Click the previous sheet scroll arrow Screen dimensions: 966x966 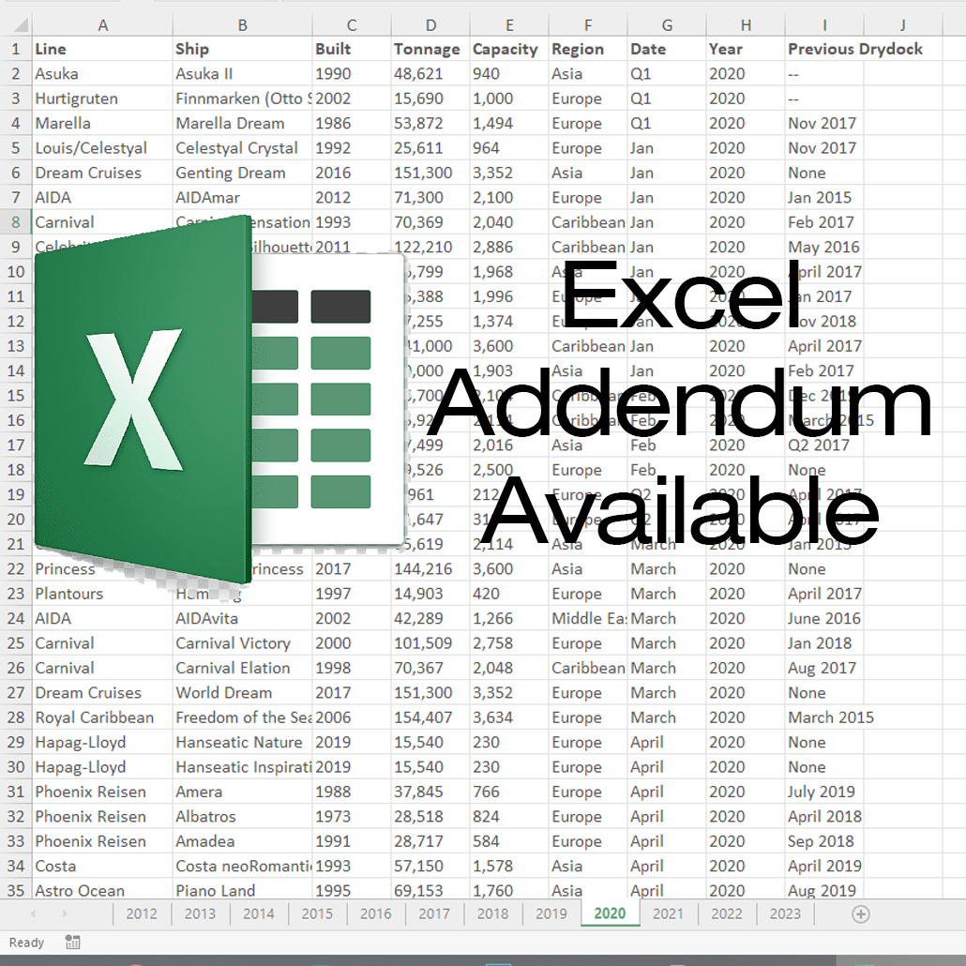tap(34, 913)
